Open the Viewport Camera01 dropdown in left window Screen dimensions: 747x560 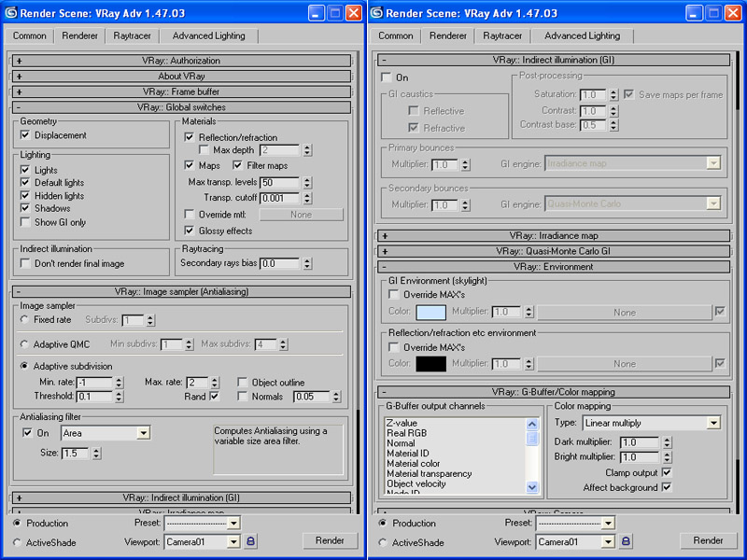click(233, 541)
